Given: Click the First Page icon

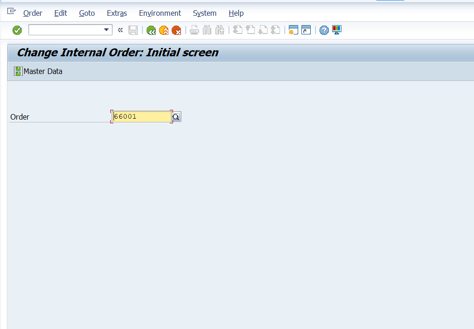Looking at the screenshot, I should [238, 30].
